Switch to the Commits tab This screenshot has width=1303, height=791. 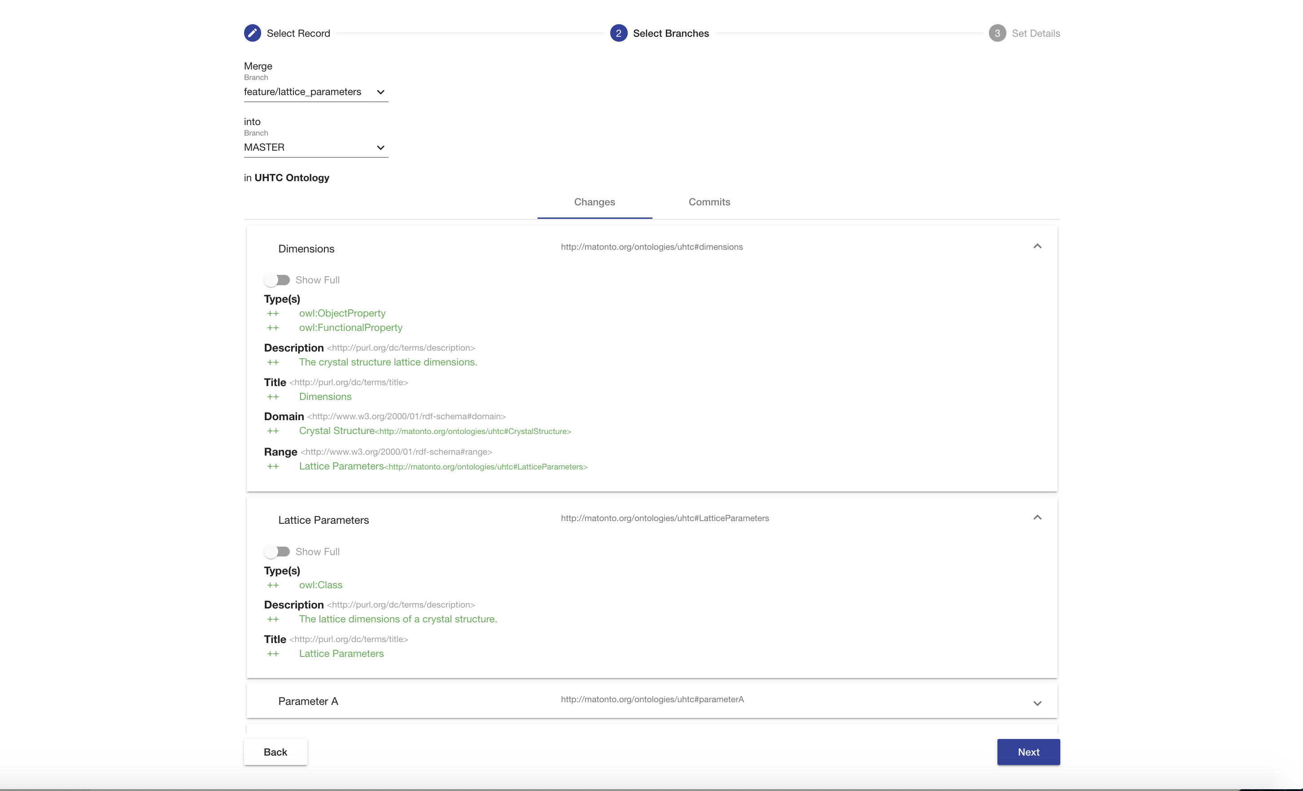pos(708,202)
